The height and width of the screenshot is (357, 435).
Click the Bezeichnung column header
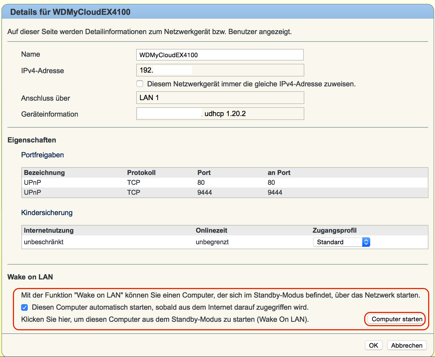[x=44, y=173]
